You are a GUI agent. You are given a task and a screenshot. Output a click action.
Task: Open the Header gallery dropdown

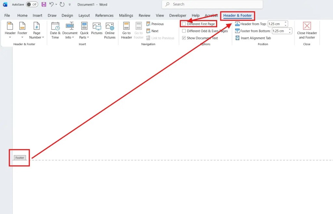(10, 30)
